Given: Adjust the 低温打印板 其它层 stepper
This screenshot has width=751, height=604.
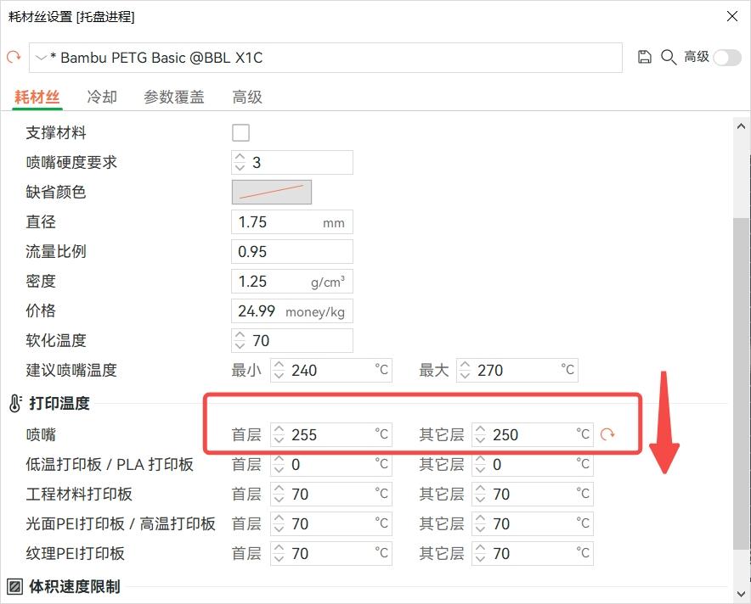Looking at the screenshot, I should coord(480,464).
